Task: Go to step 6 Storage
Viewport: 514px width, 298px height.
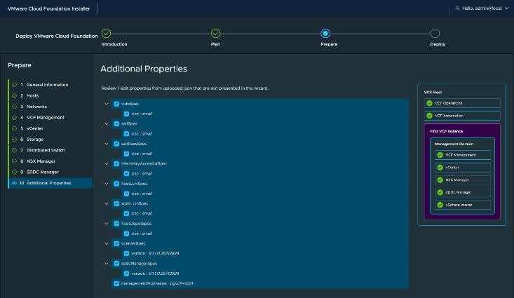Action: click(x=50, y=140)
